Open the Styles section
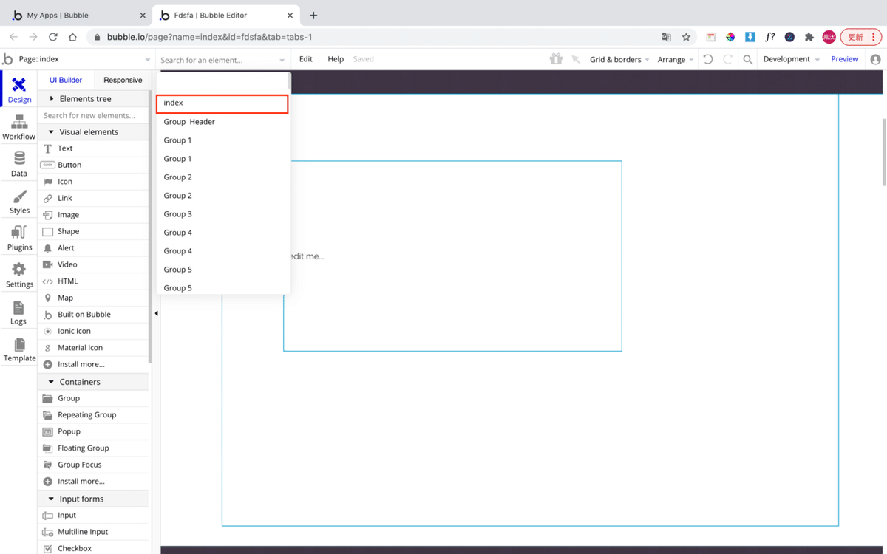 19,201
